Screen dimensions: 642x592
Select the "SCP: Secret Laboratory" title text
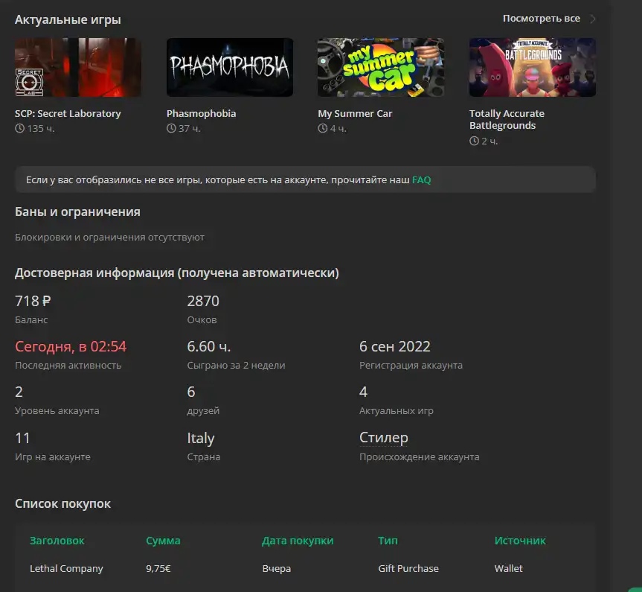(x=68, y=114)
